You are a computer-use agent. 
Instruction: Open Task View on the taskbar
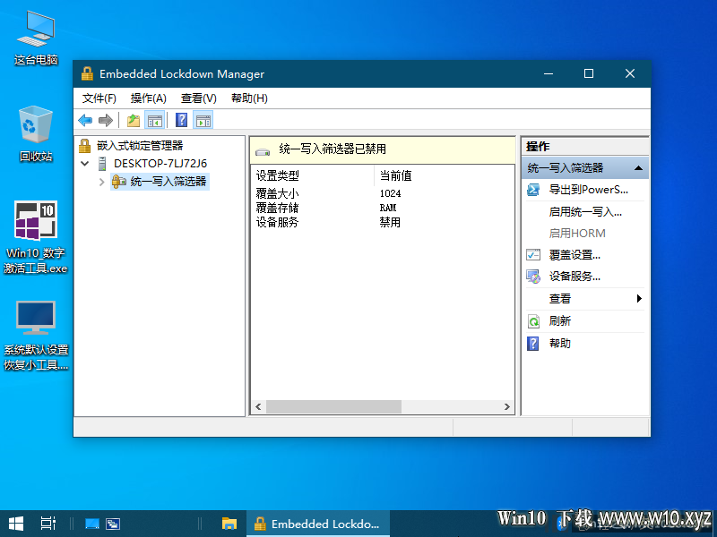[48, 524]
